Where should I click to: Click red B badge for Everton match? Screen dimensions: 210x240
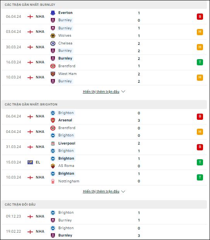click(x=200, y=17)
